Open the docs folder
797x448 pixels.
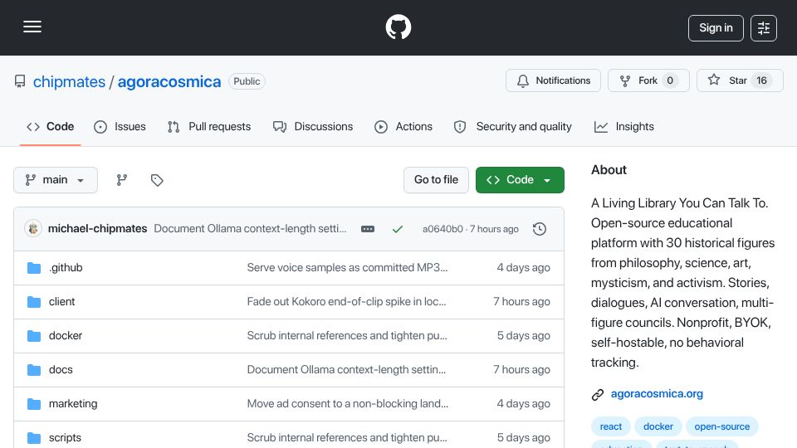61,370
